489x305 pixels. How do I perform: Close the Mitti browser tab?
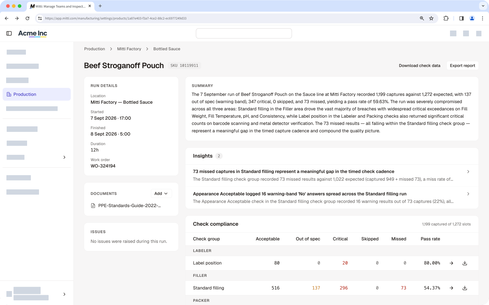[x=90, y=6]
